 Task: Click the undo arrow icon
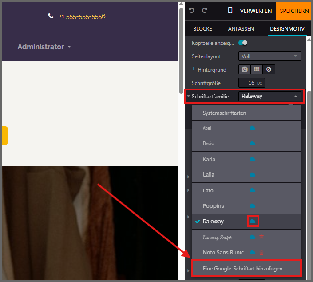pos(192,11)
